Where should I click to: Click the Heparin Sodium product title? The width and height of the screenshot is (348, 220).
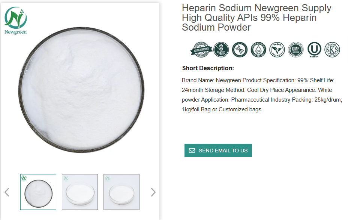tap(256, 18)
